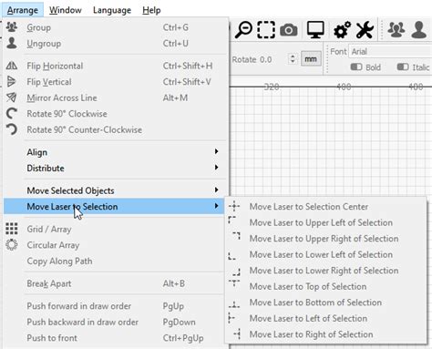
Task: Click the Lower Left of Selection icon
Action: coord(232,256)
